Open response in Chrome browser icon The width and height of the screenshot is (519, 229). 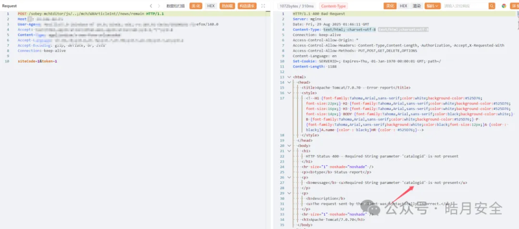point(504,6)
